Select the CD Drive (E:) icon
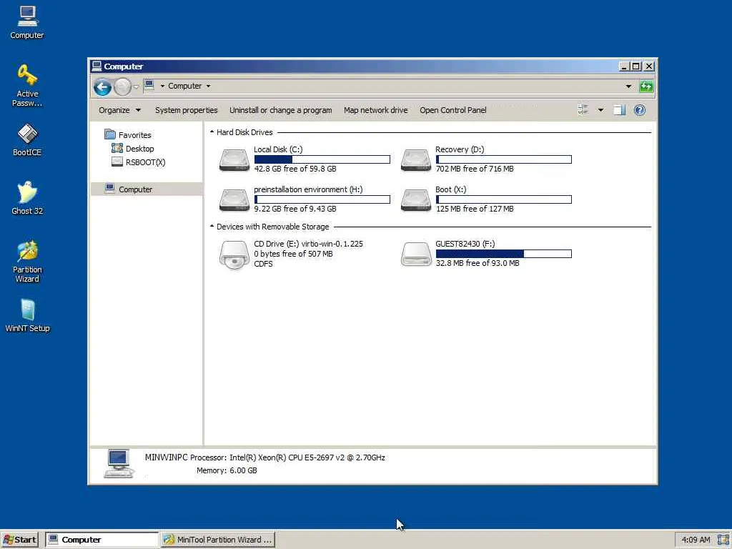This screenshot has width=732, height=549. point(234,255)
